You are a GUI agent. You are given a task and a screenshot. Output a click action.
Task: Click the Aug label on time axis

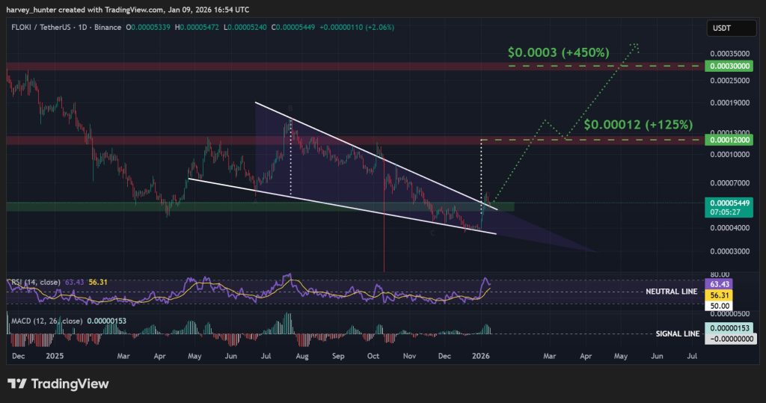302,356
